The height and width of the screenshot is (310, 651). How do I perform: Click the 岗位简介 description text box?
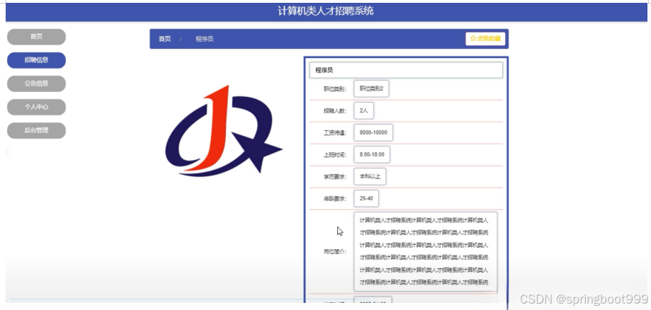tap(426, 251)
